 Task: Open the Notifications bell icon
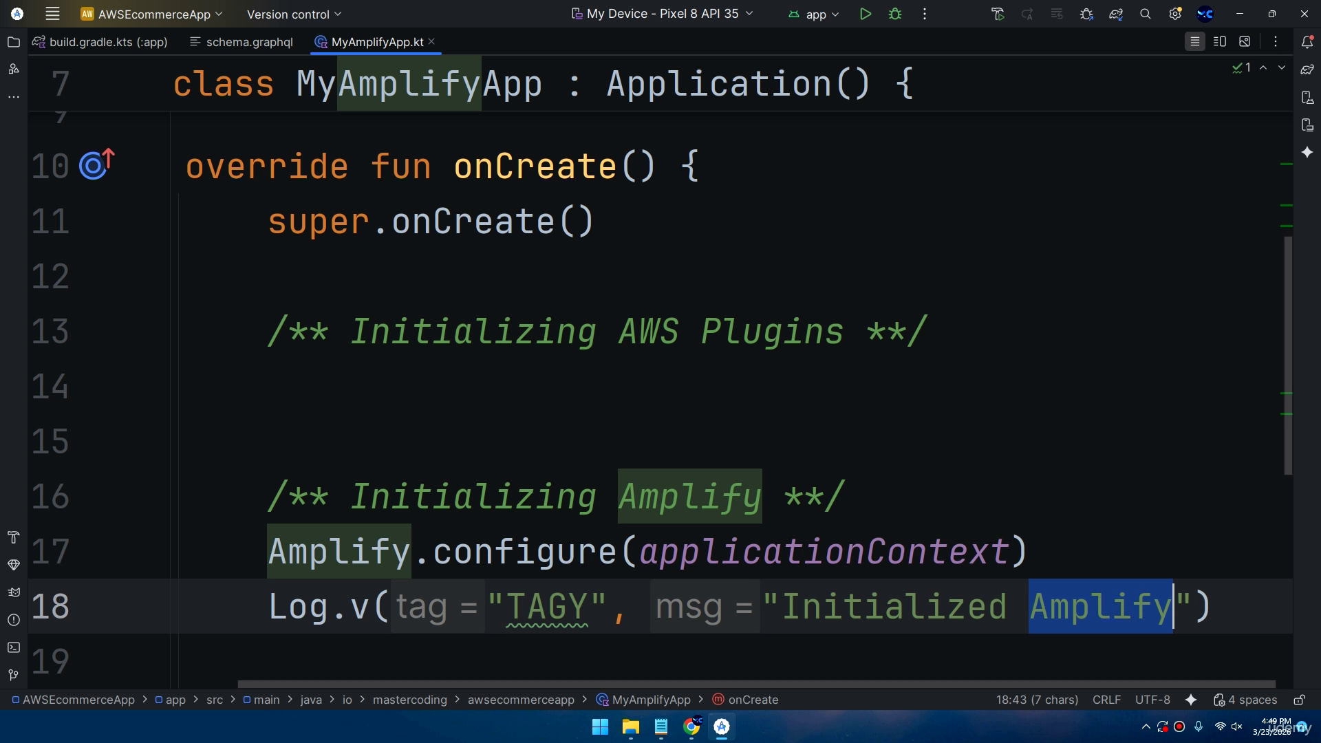(x=1307, y=42)
